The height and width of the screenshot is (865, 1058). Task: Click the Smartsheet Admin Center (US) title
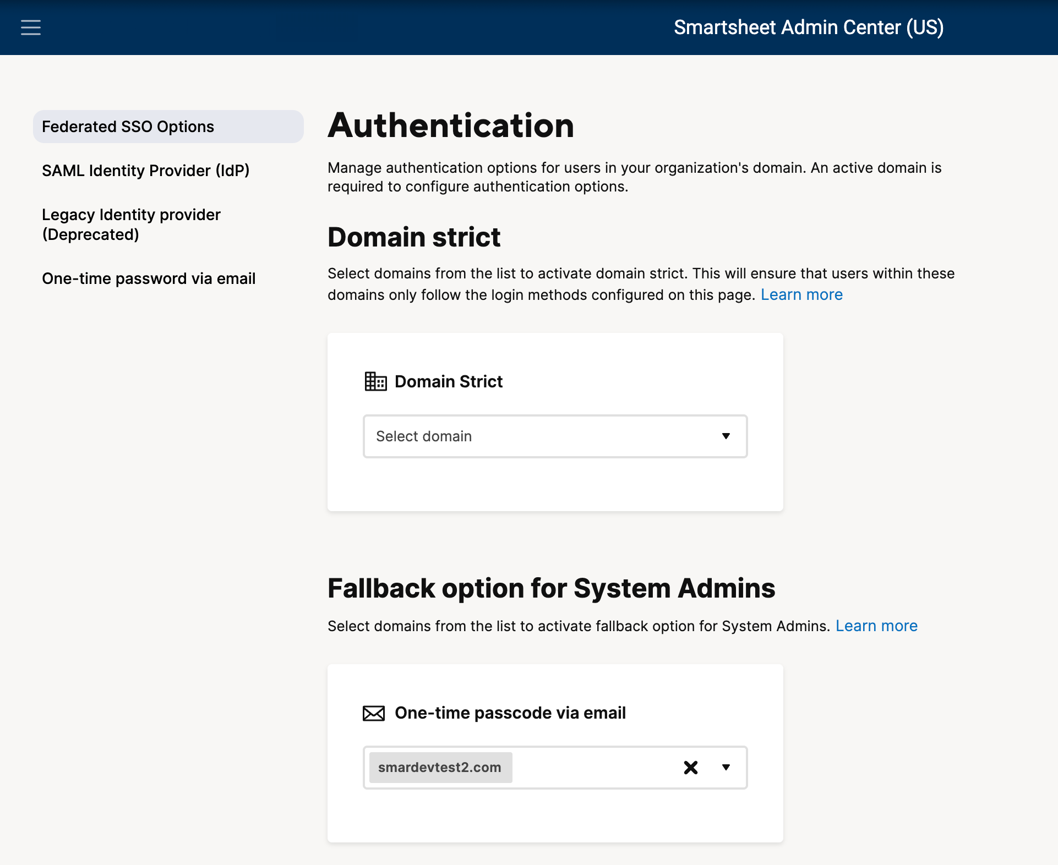(809, 28)
